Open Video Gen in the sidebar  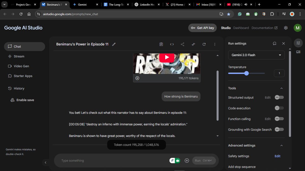click(24, 66)
